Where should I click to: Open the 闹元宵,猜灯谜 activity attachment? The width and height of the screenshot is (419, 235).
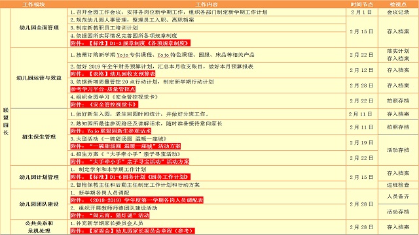pyautogui.click(x=110, y=215)
